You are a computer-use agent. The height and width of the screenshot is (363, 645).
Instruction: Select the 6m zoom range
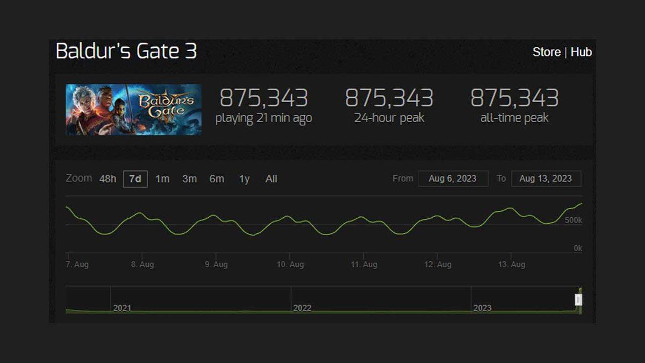coord(217,179)
